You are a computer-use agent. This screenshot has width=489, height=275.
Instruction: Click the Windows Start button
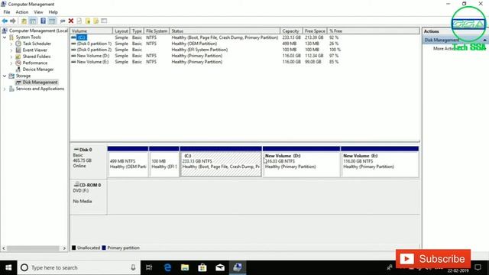point(8,267)
